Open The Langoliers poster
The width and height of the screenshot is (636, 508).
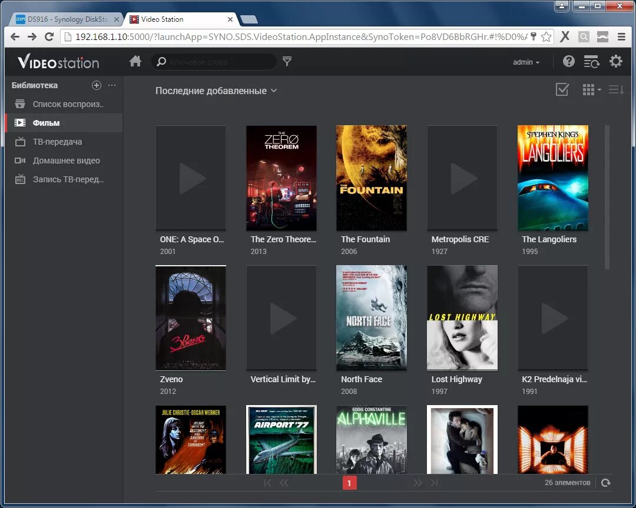pos(553,178)
